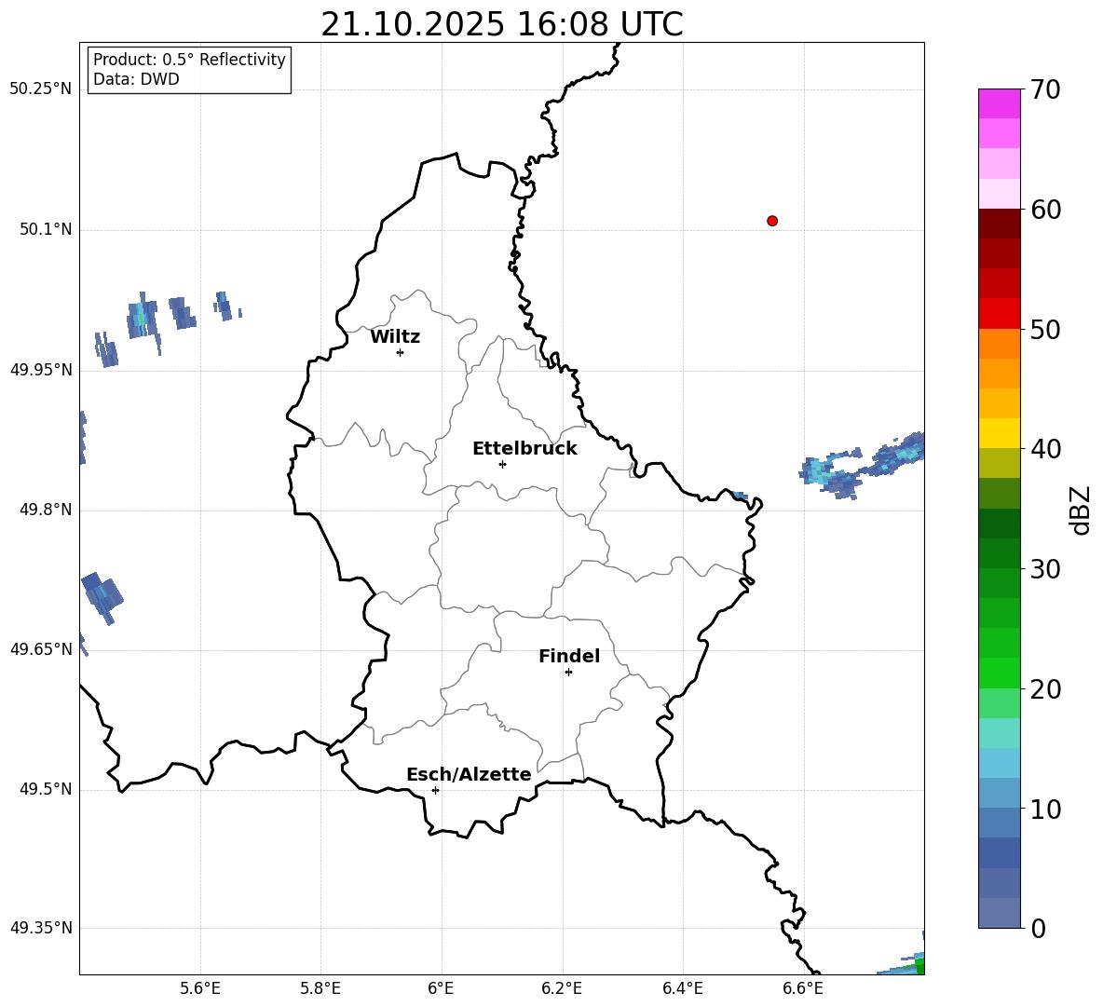1103x1007 pixels.
Task: Click the 49.8°N latitude label
Action: pyautogui.click(x=46, y=510)
